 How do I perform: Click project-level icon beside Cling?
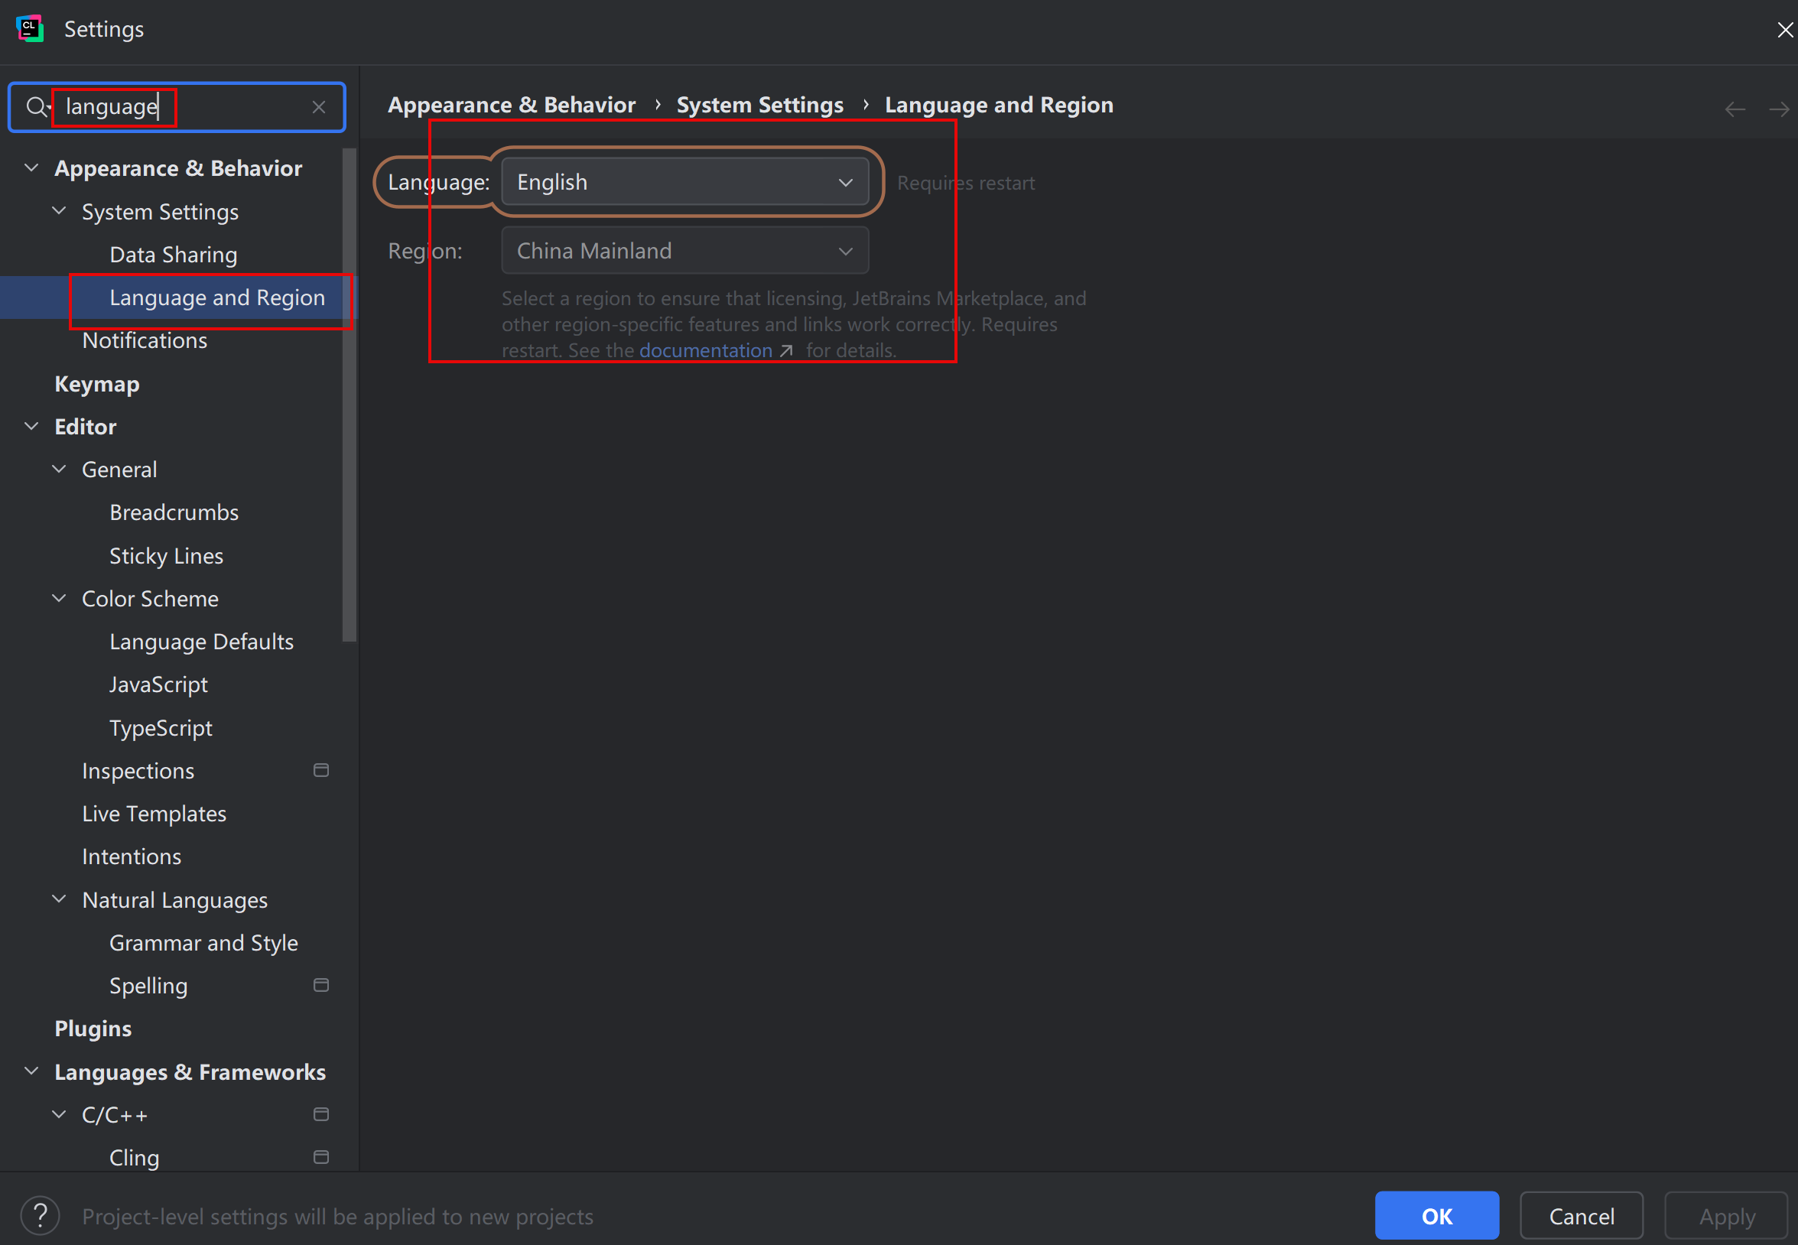pyautogui.click(x=320, y=1157)
